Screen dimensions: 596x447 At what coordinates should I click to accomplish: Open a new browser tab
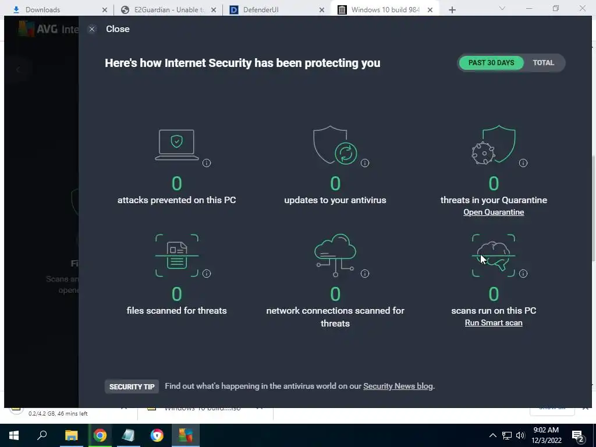click(x=452, y=10)
